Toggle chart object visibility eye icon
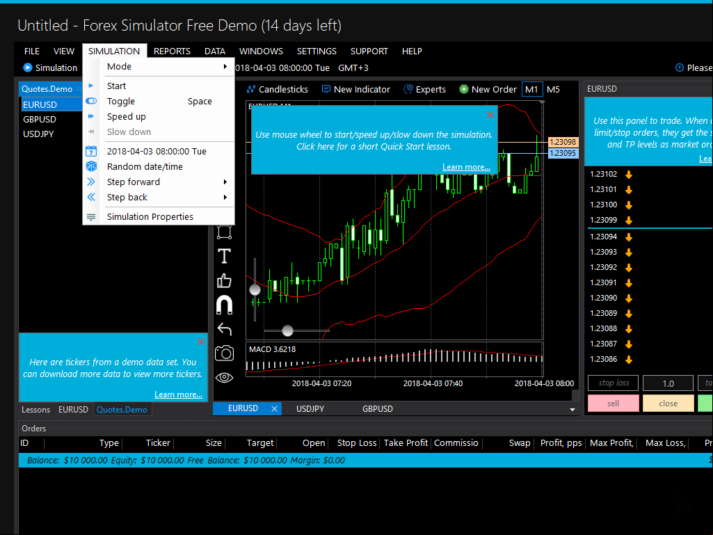 click(224, 377)
